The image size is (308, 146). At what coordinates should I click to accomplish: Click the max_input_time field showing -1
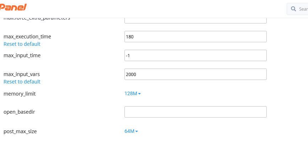(x=195, y=55)
